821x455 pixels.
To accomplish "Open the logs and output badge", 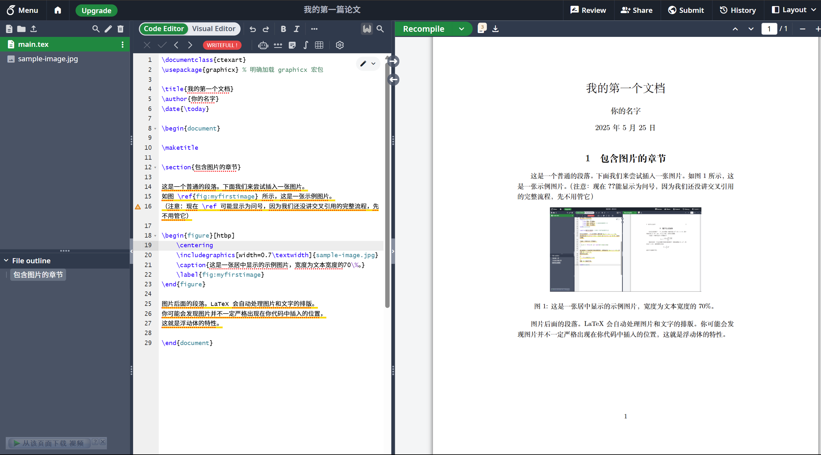I will pyautogui.click(x=482, y=28).
